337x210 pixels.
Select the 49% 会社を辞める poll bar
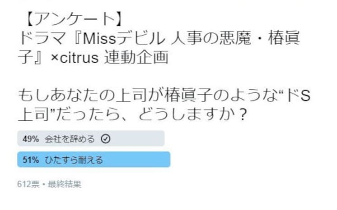[x=91, y=138]
